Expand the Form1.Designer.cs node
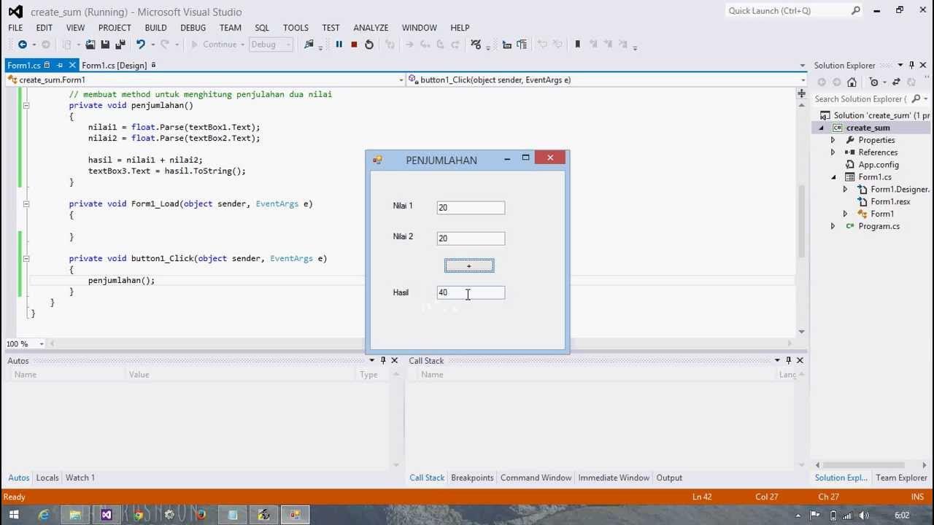The image size is (934, 525). coord(845,190)
